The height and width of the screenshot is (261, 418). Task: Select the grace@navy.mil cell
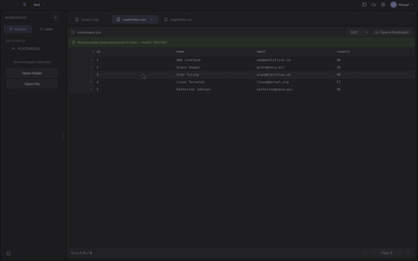click(x=294, y=67)
